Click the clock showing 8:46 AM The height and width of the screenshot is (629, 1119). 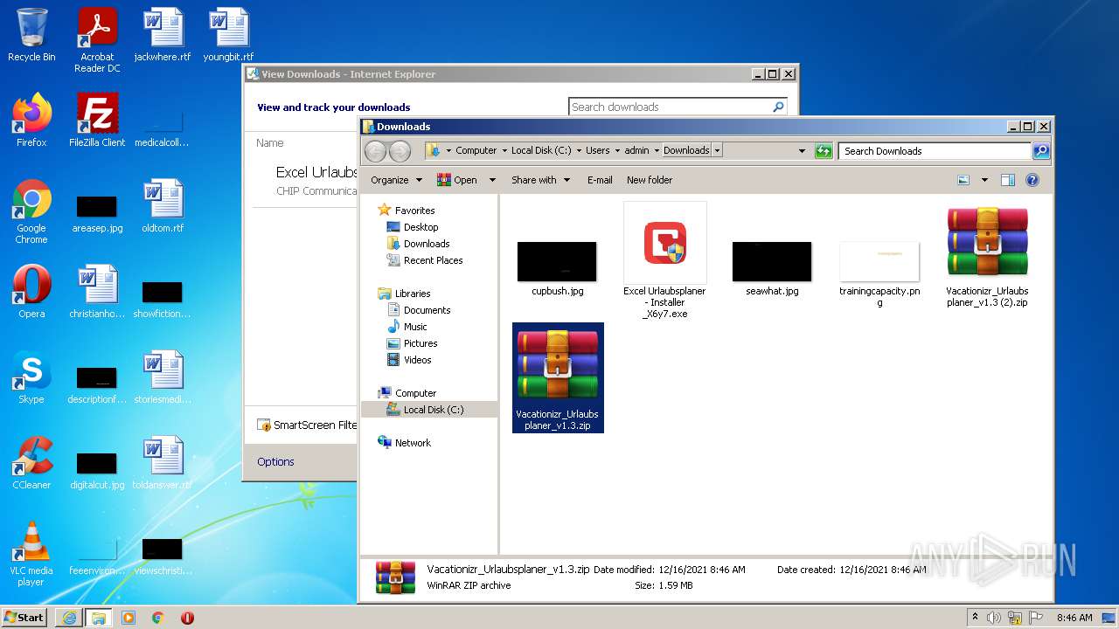click(1074, 618)
